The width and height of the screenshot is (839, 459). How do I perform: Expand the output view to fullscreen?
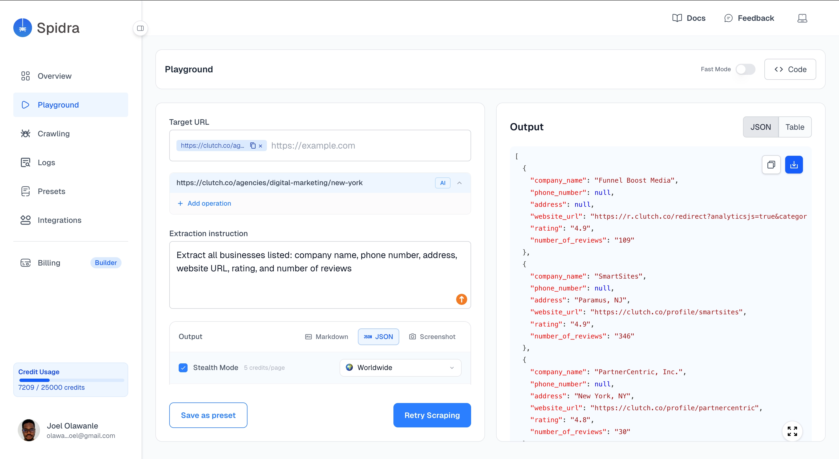(x=792, y=431)
